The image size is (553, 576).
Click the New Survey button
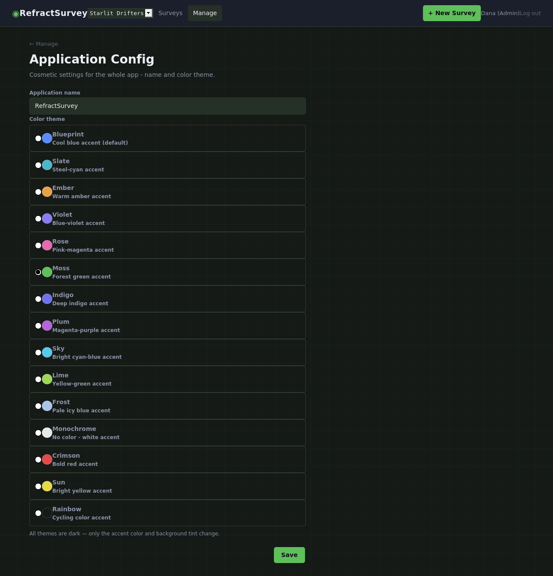pos(451,13)
